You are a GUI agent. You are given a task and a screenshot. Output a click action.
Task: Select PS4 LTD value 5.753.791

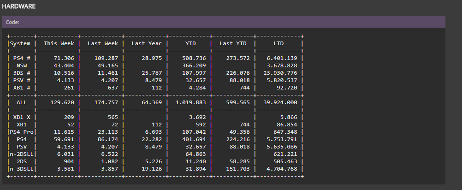click(282, 139)
